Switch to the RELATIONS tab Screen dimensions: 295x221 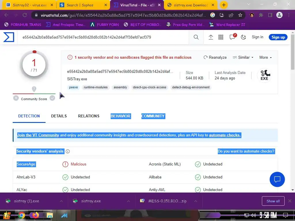tap(89, 116)
